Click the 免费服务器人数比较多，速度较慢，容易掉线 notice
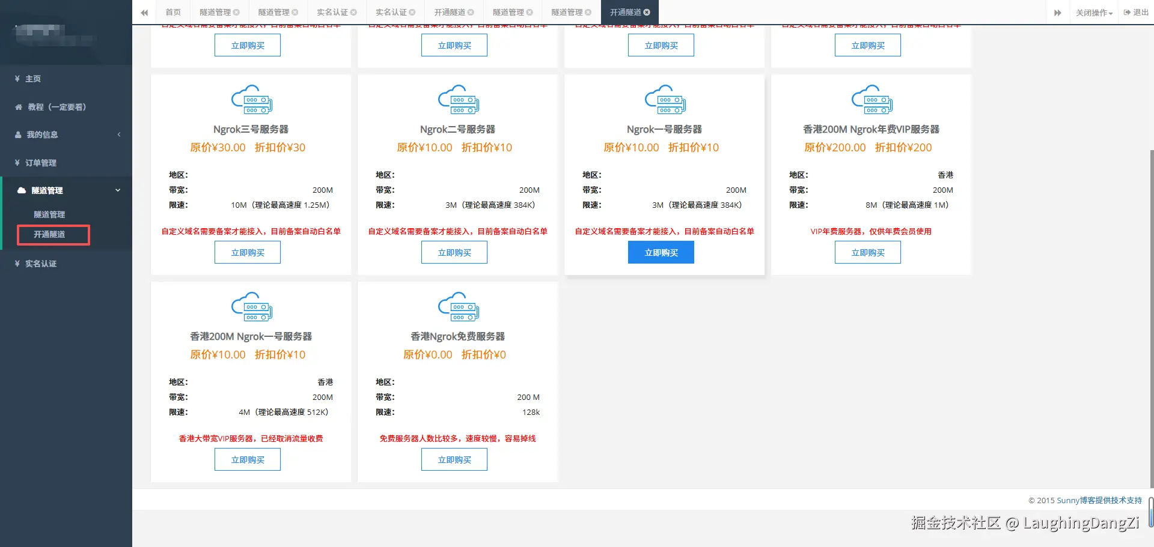Viewport: 1154px width, 547px height. coord(458,438)
